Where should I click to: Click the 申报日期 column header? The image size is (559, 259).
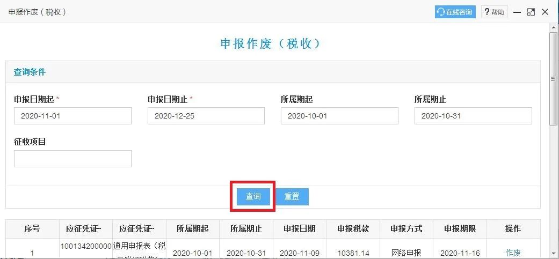tap(300, 229)
